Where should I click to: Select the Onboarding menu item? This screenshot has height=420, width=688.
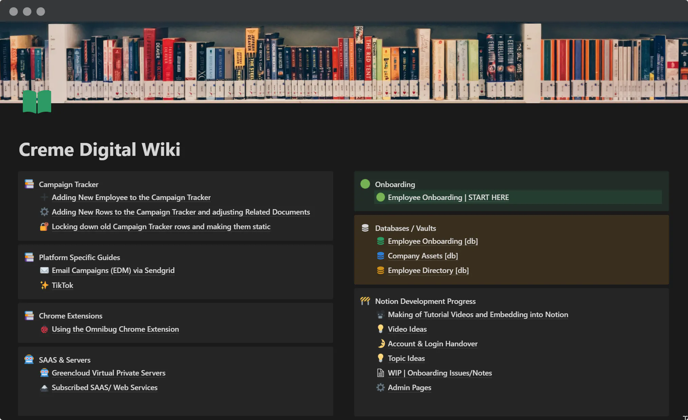[395, 184]
